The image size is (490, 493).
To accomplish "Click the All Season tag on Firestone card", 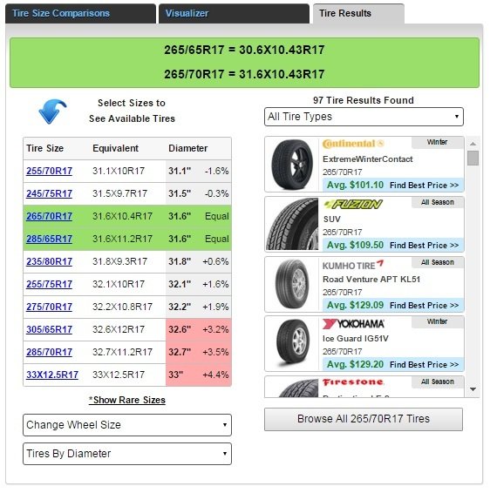I will coord(437,382).
